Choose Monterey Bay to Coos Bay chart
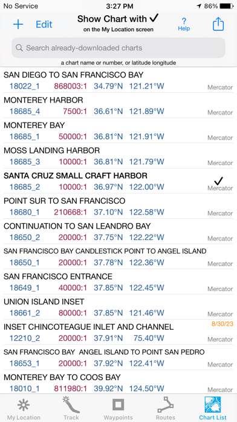Viewport: 237px width, 422px height. (118, 382)
